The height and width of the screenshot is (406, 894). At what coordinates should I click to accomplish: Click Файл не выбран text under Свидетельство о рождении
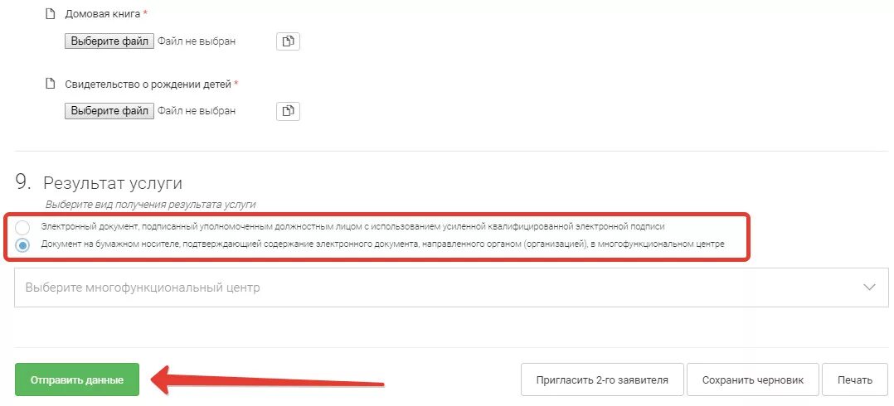tap(197, 110)
